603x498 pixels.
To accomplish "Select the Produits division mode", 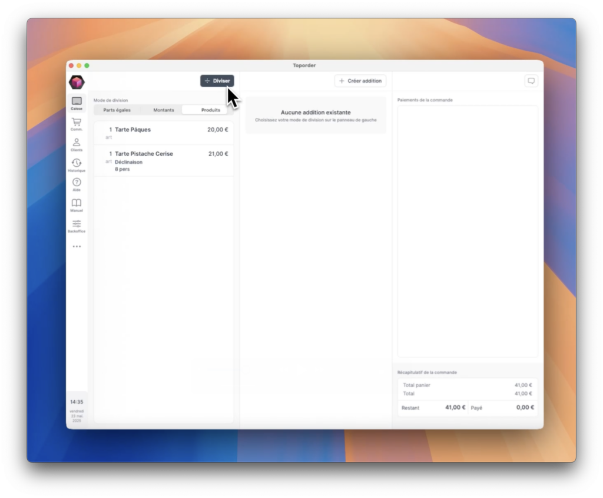I will click(x=210, y=110).
